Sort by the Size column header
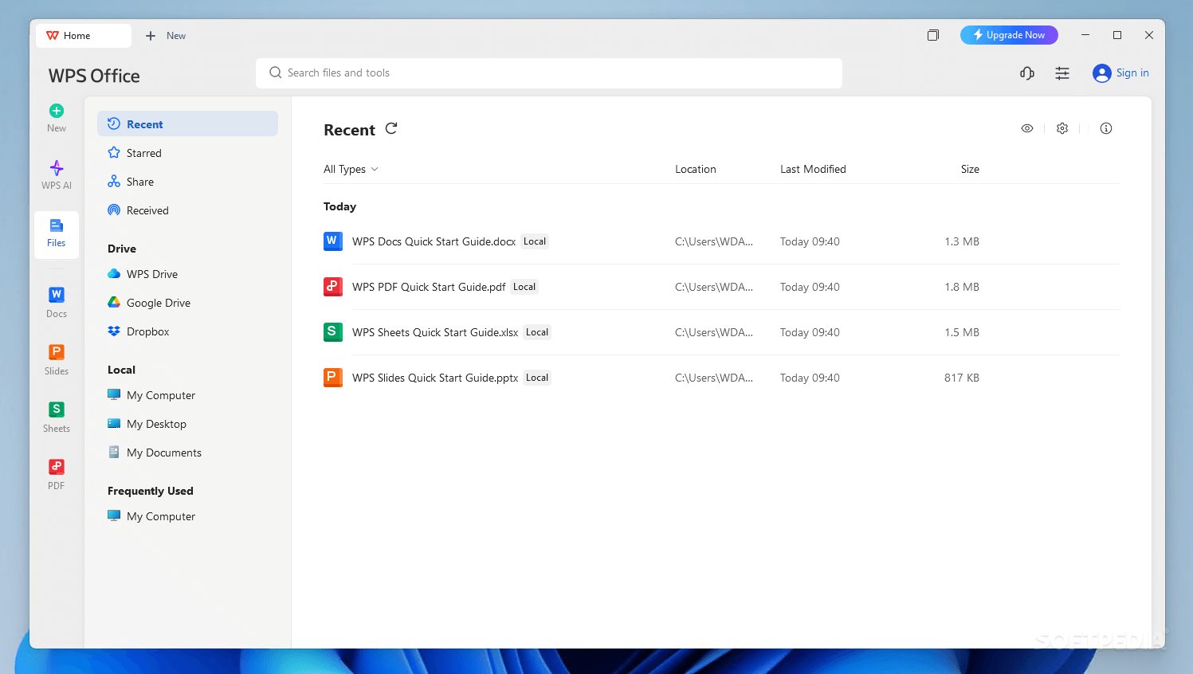1193x674 pixels. pyautogui.click(x=970, y=169)
